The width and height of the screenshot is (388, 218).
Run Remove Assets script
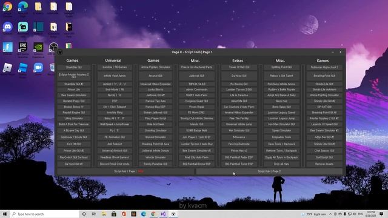tap(324, 164)
